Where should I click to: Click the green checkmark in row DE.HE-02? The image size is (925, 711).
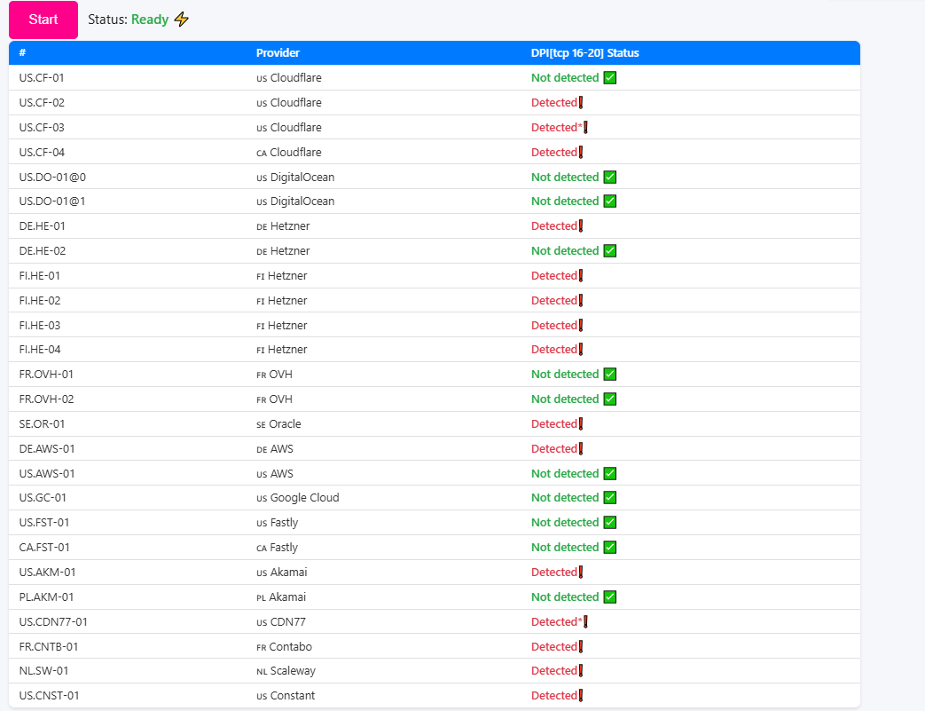(x=610, y=251)
